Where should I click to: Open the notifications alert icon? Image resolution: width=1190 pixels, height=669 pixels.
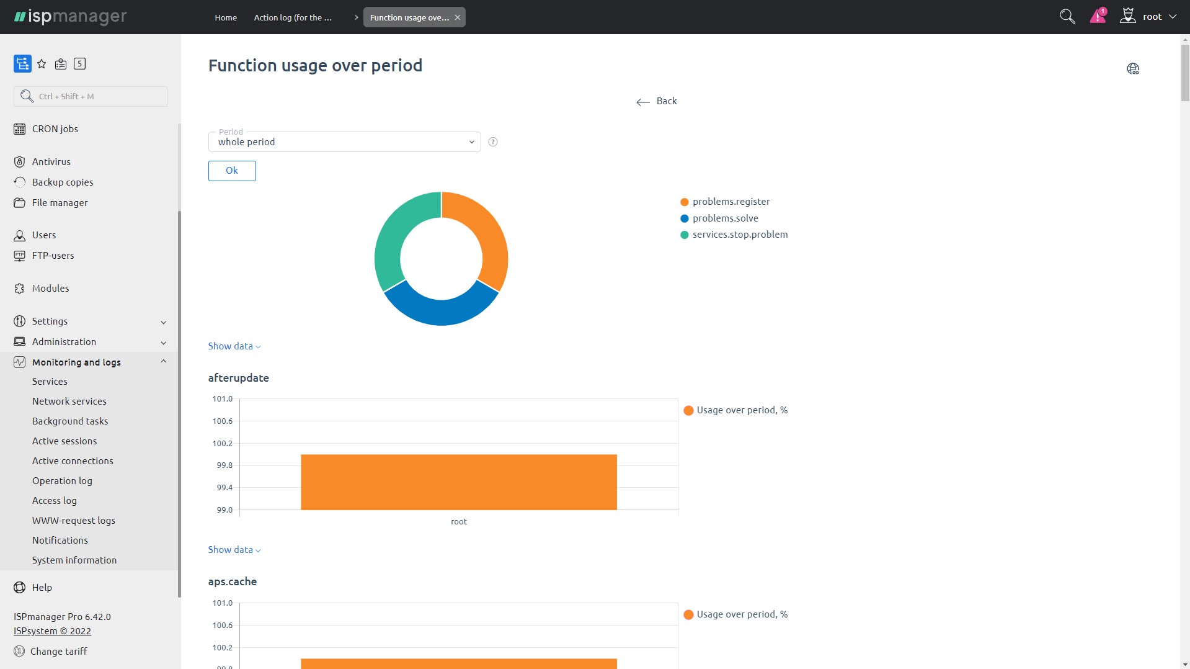tap(1098, 16)
